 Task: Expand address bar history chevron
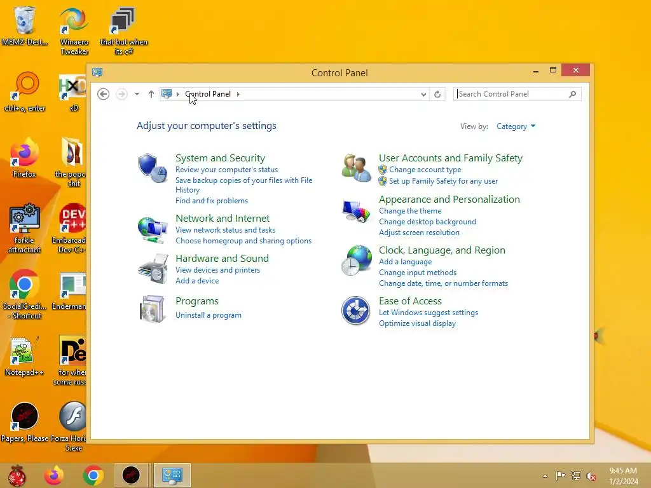tap(423, 94)
